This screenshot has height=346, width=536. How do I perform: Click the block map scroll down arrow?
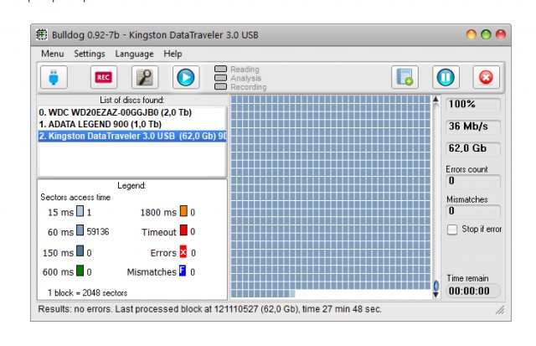tap(435, 295)
